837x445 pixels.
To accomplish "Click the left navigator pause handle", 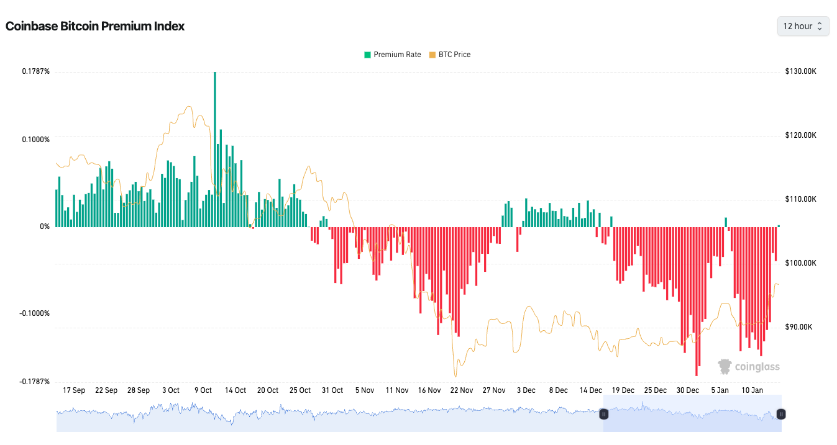I will click(x=603, y=414).
